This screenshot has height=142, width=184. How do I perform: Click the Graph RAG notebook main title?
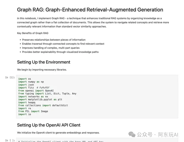click(90, 10)
